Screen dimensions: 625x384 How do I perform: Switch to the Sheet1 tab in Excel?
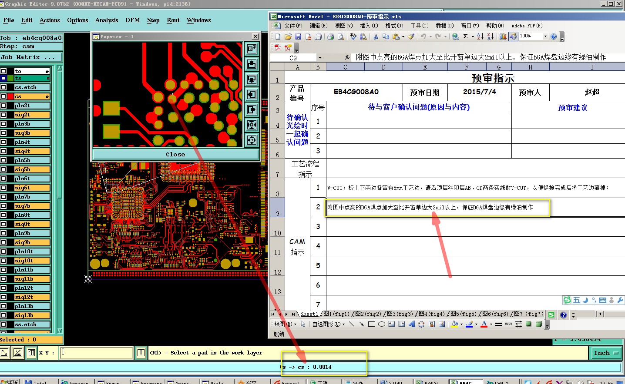(x=309, y=314)
